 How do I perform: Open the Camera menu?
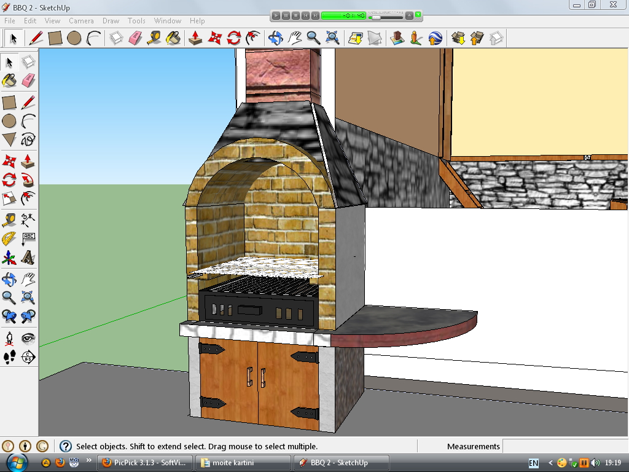[x=81, y=21]
